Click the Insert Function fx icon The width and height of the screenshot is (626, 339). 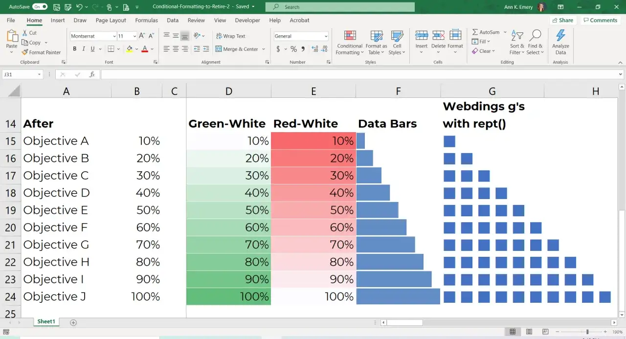coord(92,74)
